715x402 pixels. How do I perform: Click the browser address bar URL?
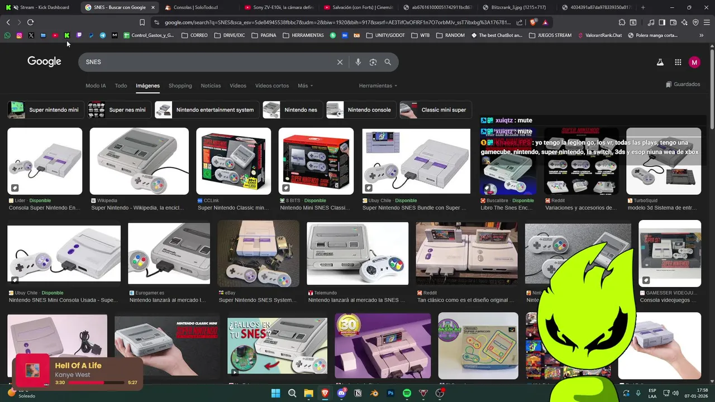pos(337,22)
